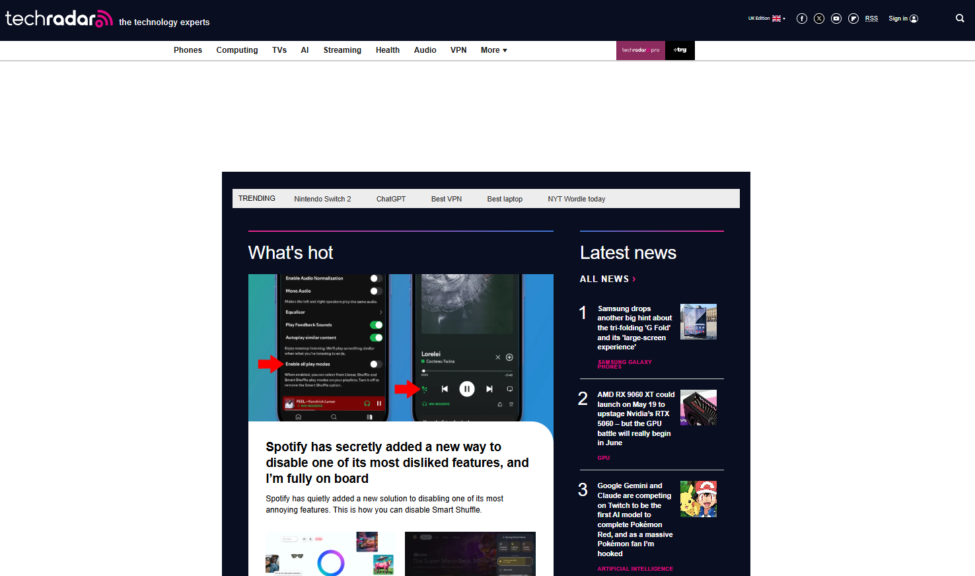Image resolution: width=975 pixels, height=576 pixels.
Task: Open the X (Twitter) social icon
Action: 819,18
